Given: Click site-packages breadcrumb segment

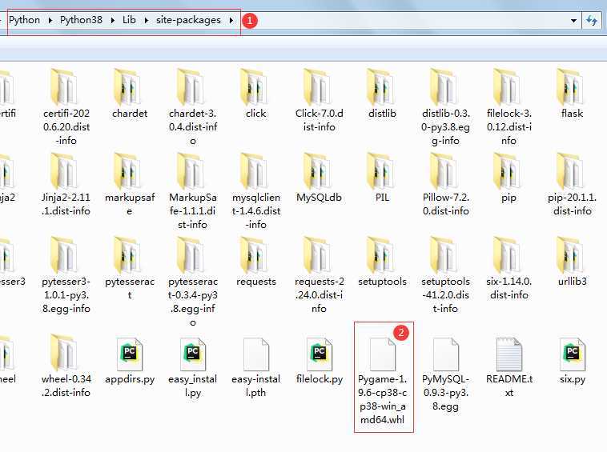Looking at the screenshot, I should [x=188, y=20].
